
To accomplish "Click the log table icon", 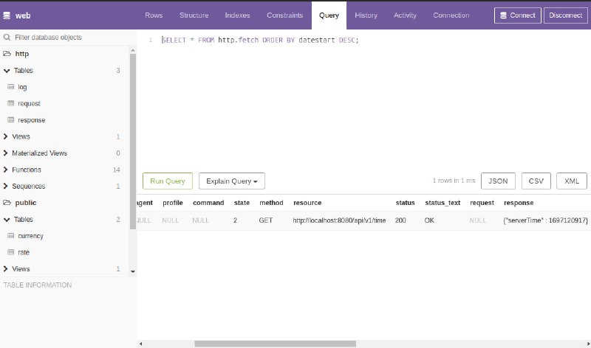I will coord(11,87).
